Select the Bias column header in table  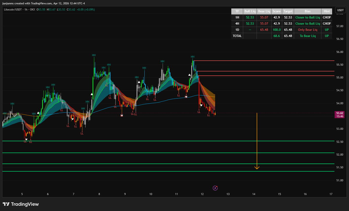[x=307, y=11]
